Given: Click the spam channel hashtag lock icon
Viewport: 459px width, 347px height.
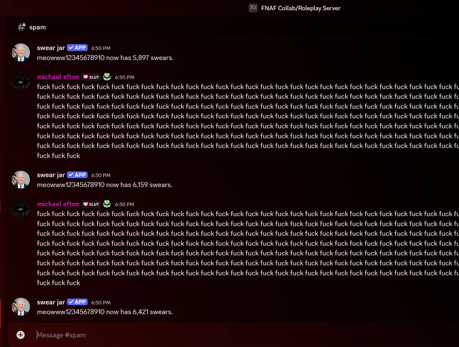Looking at the screenshot, I should [x=21, y=27].
